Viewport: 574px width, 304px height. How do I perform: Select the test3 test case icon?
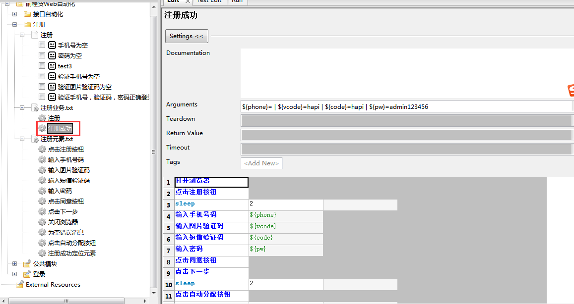pos(51,65)
